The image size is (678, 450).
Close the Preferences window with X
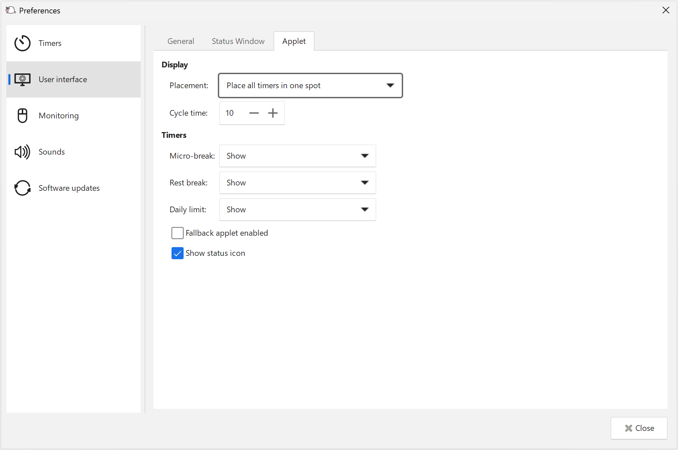click(666, 10)
